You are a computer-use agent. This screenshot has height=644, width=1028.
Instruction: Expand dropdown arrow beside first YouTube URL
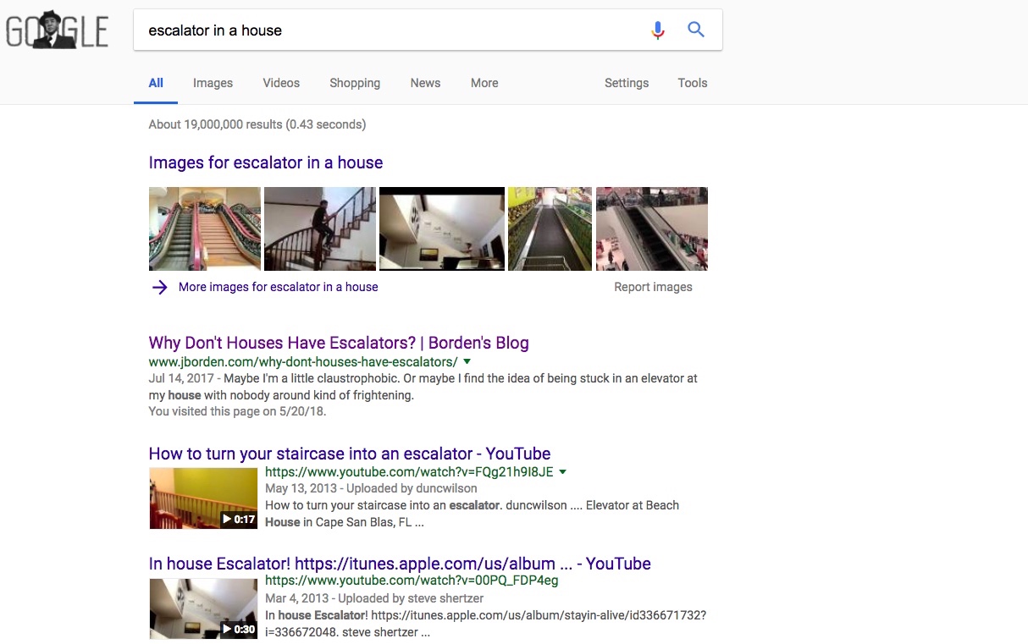563,472
